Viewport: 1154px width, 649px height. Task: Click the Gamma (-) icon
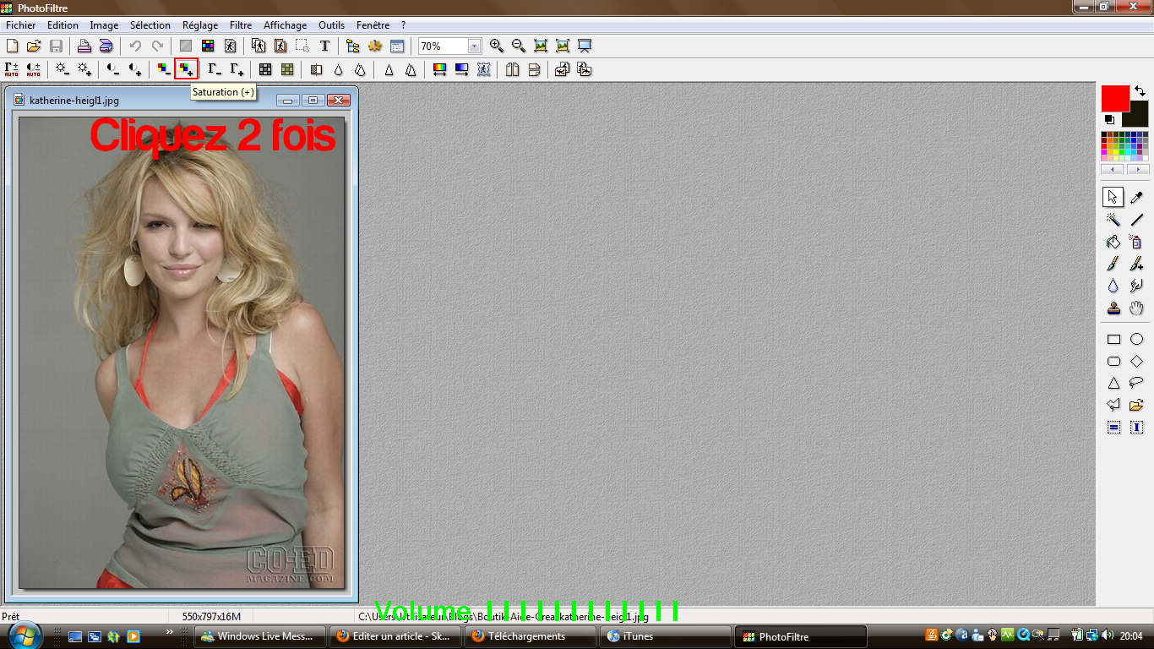tap(215, 69)
